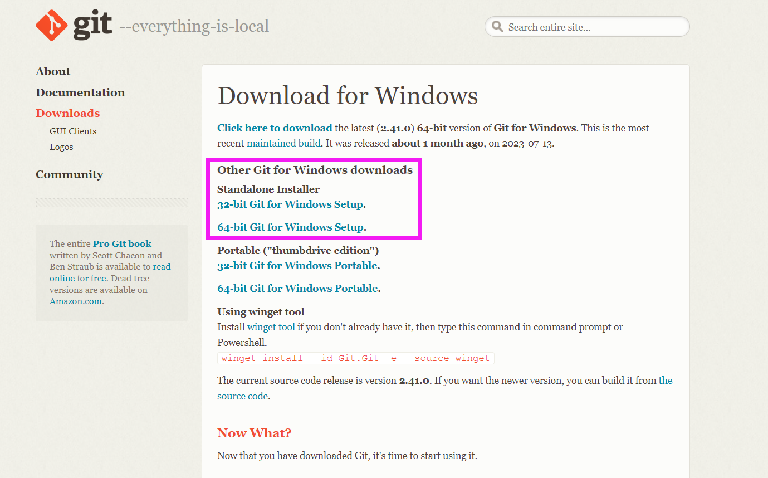Open the Amazon.com link
Screen dimensions: 768x478
tap(76, 301)
